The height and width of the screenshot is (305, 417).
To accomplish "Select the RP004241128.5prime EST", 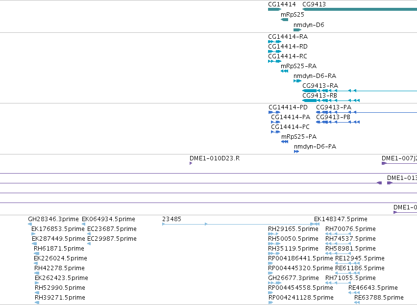I will [301, 298].
